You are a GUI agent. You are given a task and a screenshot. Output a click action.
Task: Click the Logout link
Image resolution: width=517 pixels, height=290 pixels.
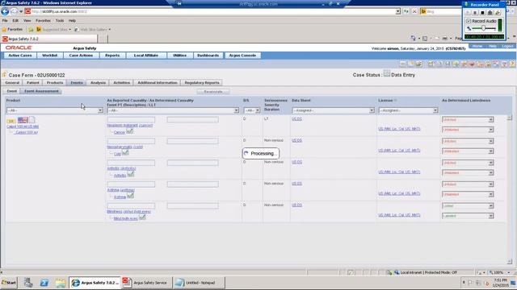(x=507, y=46)
